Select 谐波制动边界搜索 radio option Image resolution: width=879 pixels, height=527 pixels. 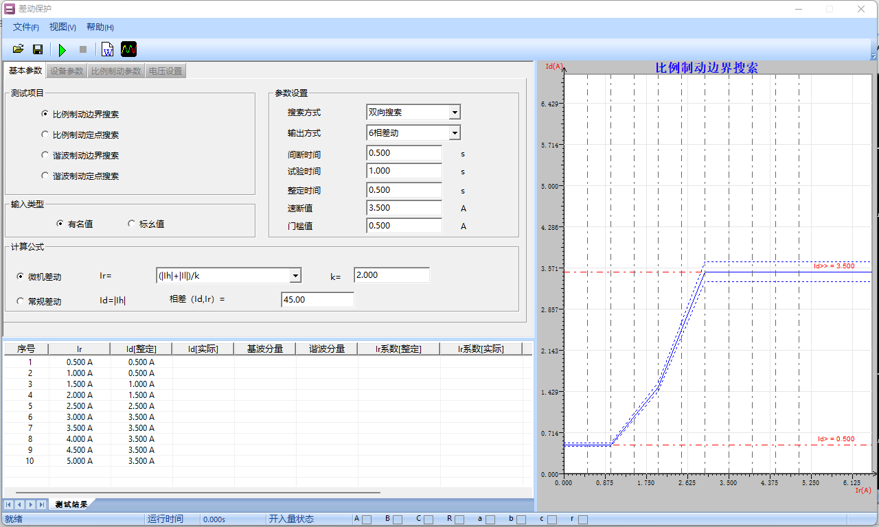point(45,156)
